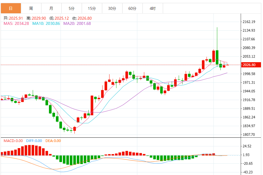Open the 15分 chart tab
Viewport: 263px width, 175px height.
(x=92, y=8)
